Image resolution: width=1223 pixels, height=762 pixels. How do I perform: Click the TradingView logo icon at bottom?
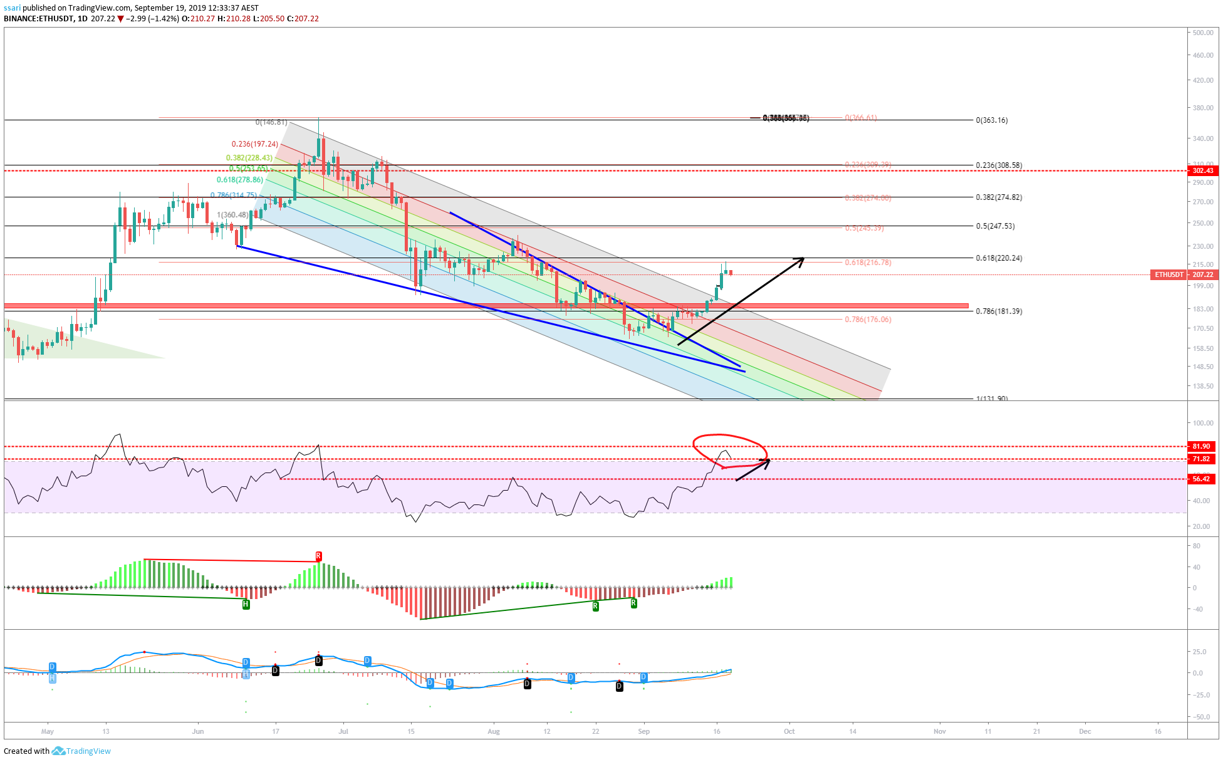[x=58, y=751]
